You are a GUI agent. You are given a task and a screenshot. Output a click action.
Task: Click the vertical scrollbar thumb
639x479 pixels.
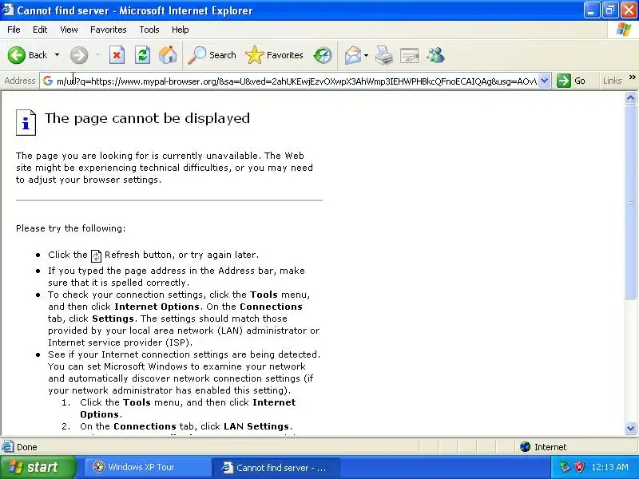[x=630, y=202]
